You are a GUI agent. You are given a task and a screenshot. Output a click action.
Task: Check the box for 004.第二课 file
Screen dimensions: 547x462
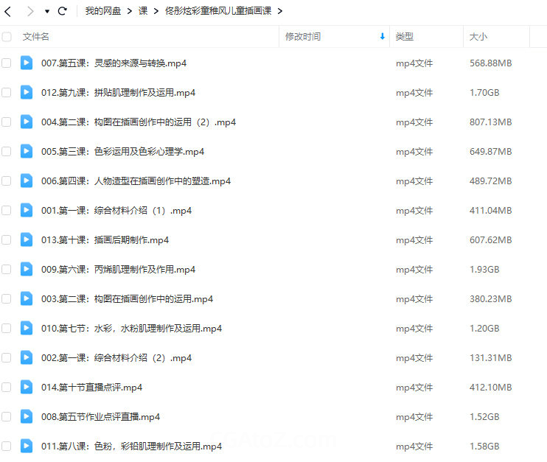click(7, 122)
